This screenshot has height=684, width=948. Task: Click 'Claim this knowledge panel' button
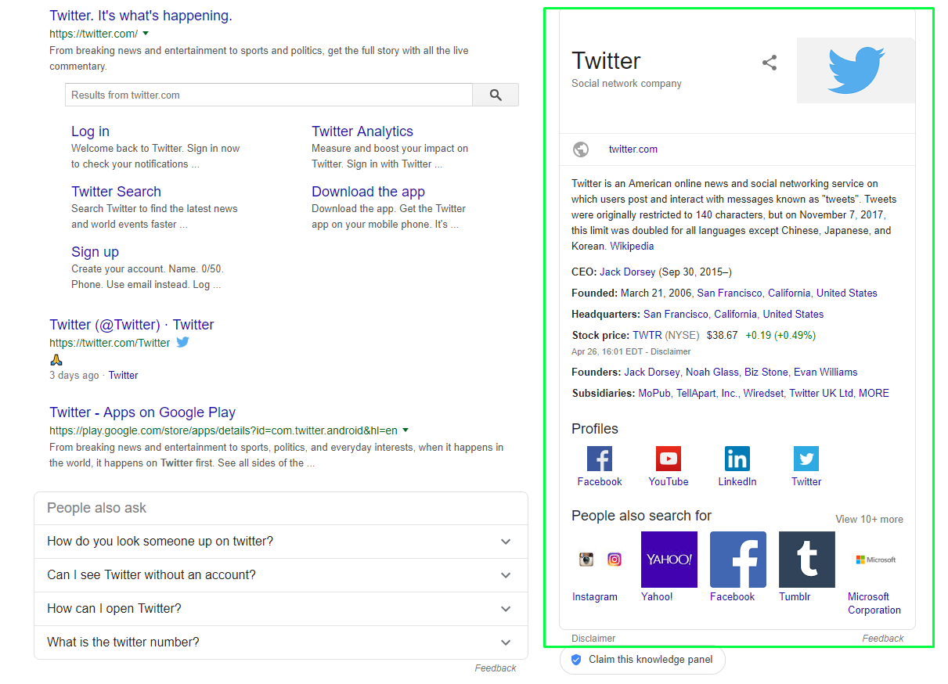(643, 660)
